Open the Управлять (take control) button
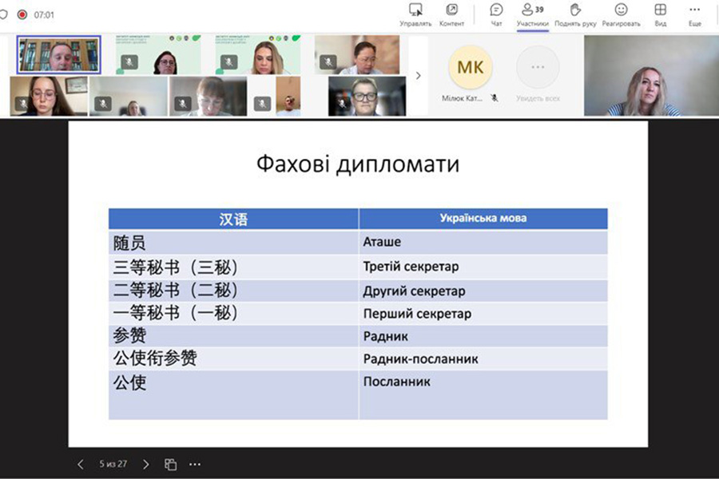Image resolution: width=719 pixels, height=479 pixels. click(415, 14)
